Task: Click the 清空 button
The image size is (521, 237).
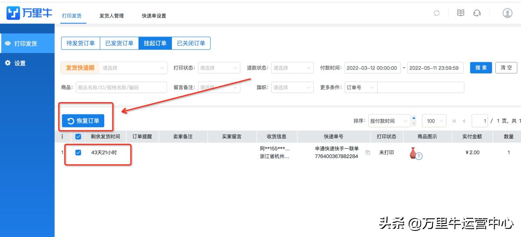Action: [x=506, y=68]
